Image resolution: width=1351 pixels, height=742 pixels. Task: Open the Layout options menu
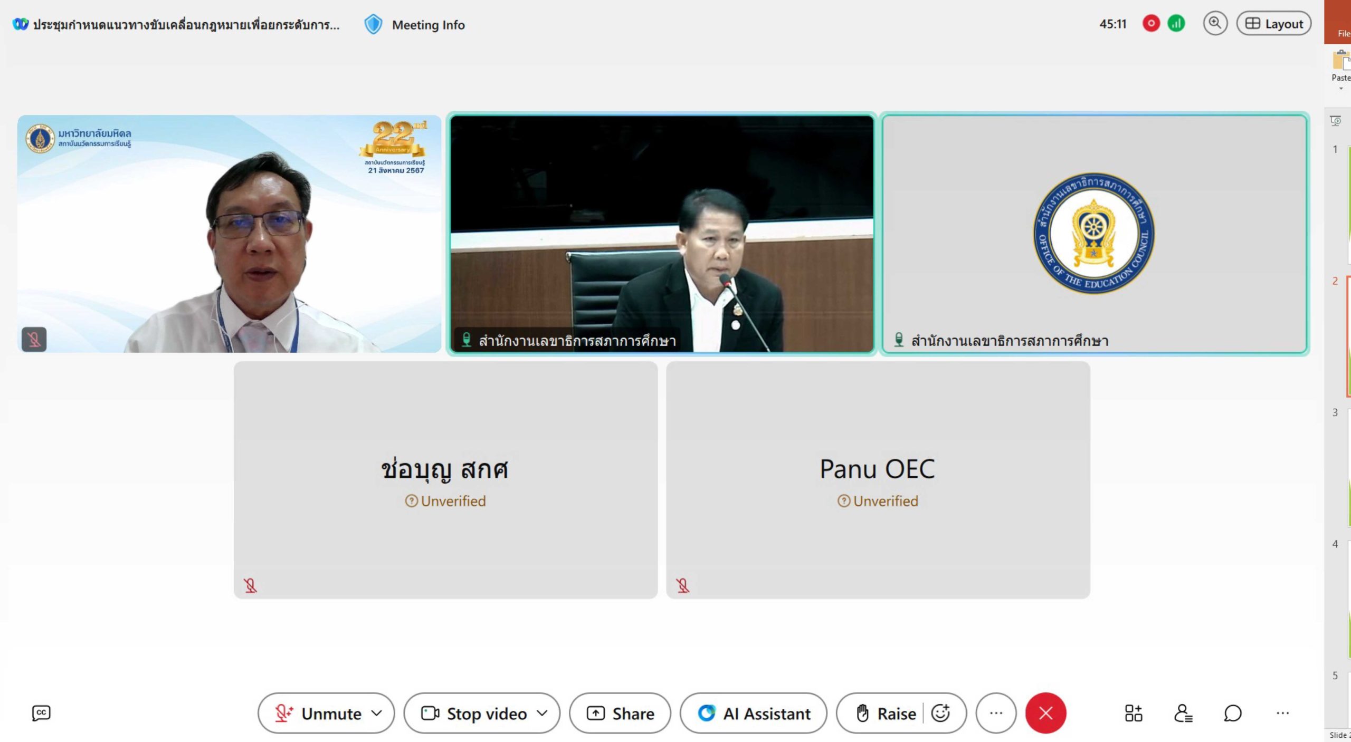coord(1273,24)
